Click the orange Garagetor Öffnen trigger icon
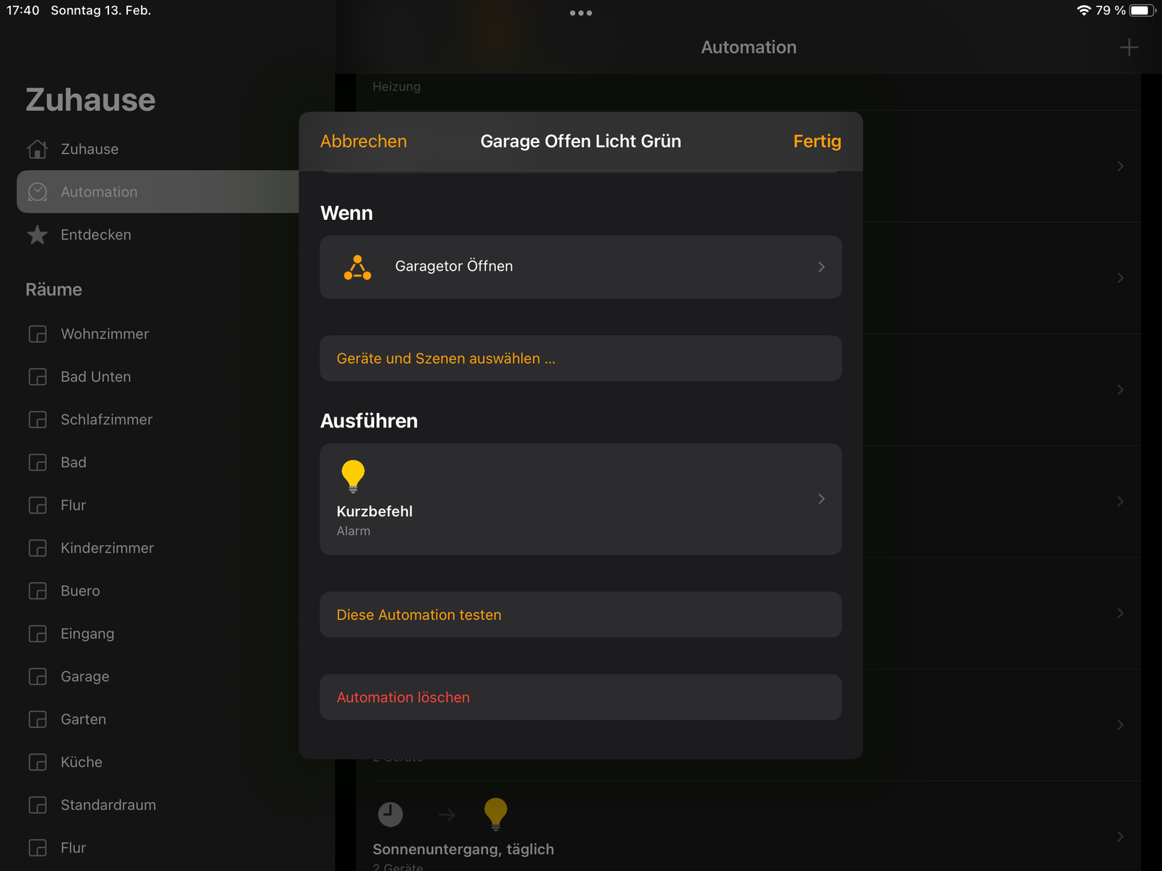 [357, 267]
